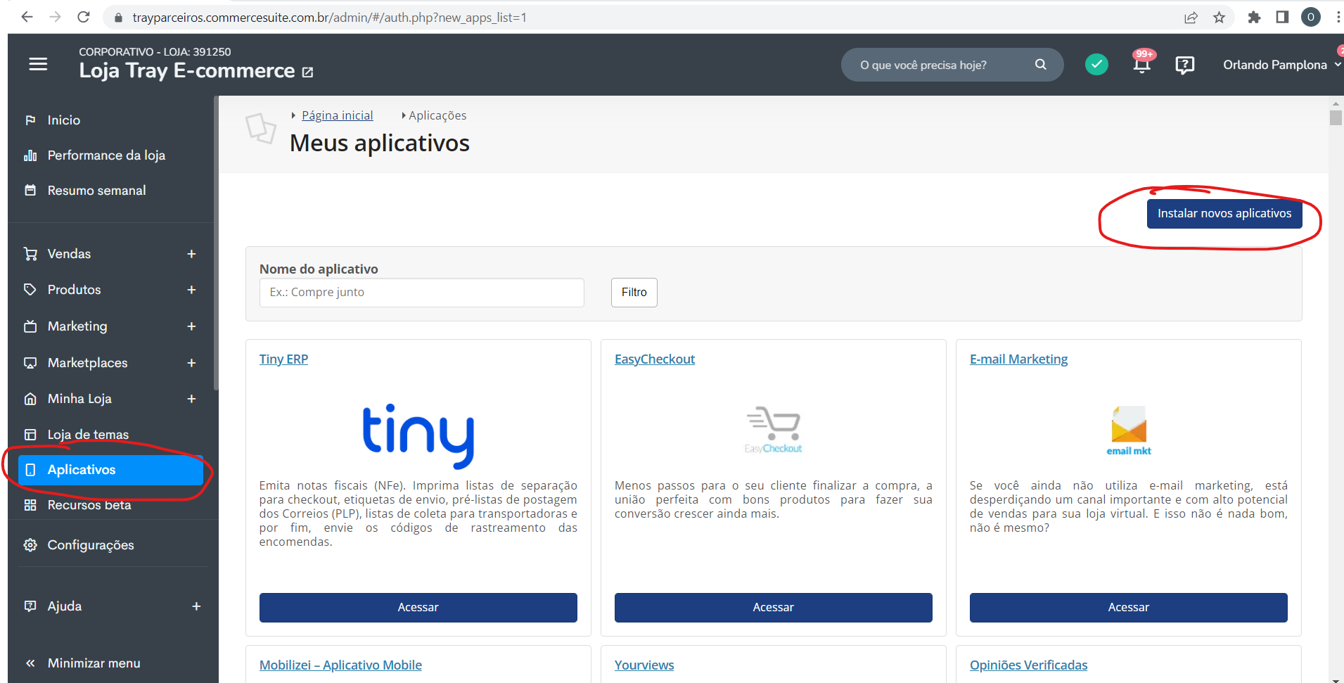Click the EasyCheckout cart logo
The width and height of the screenshot is (1344, 683).
click(773, 430)
